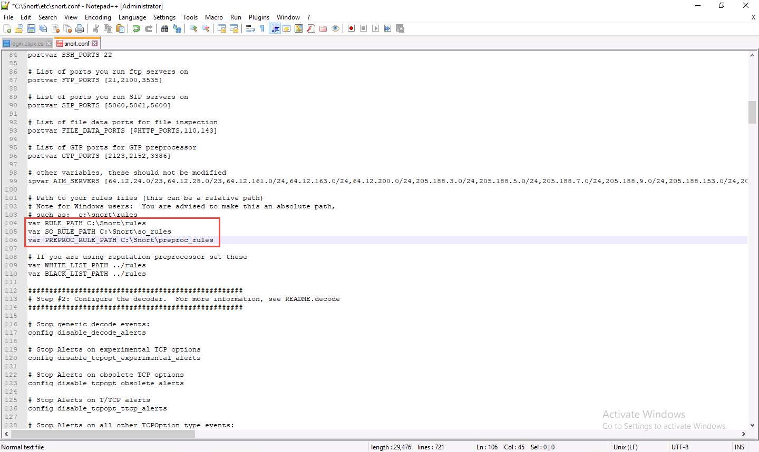Save the snort.conf file using the Save icon
Viewport: 759px width, 452px height.
pyautogui.click(x=31, y=28)
